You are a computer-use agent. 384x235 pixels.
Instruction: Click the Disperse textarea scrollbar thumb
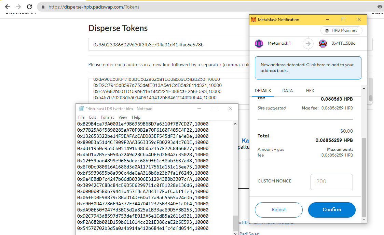pyautogui.click(x=371, y=98)
